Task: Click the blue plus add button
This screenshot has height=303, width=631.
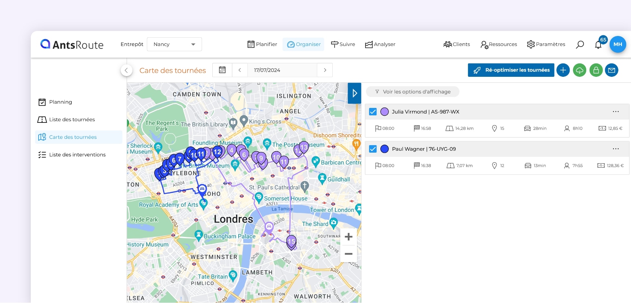Action: 563,70
